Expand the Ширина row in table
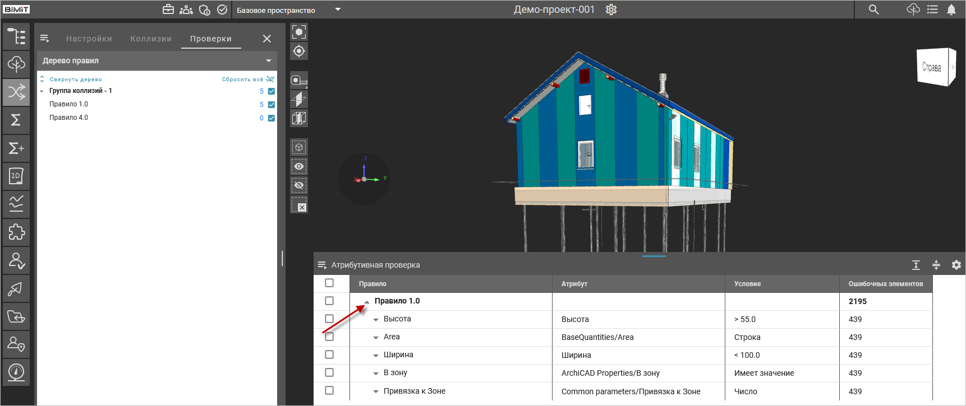 [x=376, y=356]
